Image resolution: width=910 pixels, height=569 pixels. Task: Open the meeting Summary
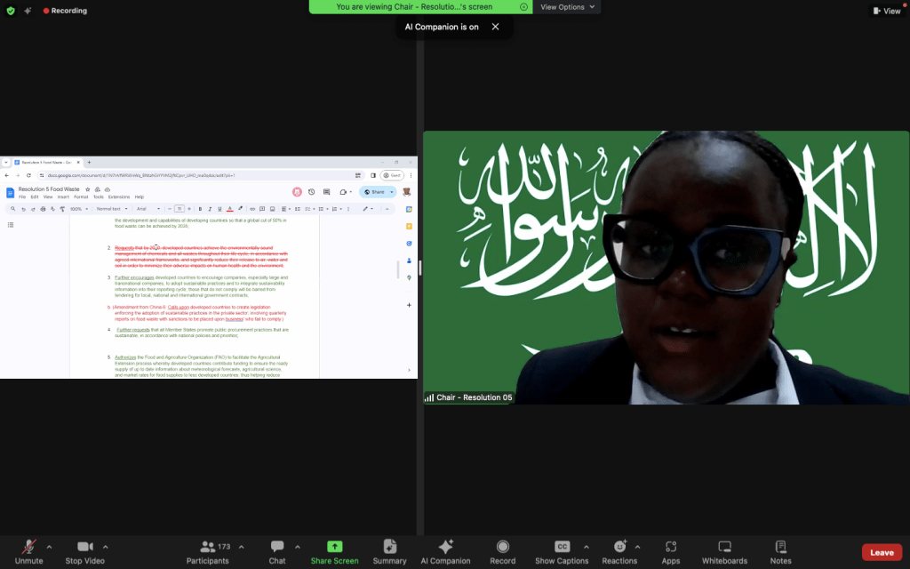pos(389,551)
